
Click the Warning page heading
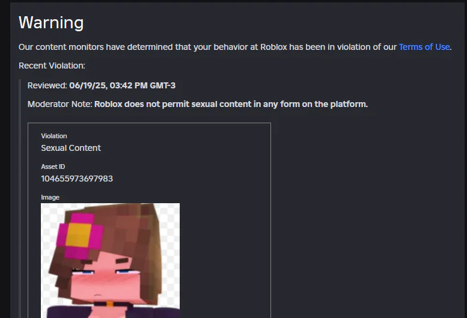pos(51,23)
